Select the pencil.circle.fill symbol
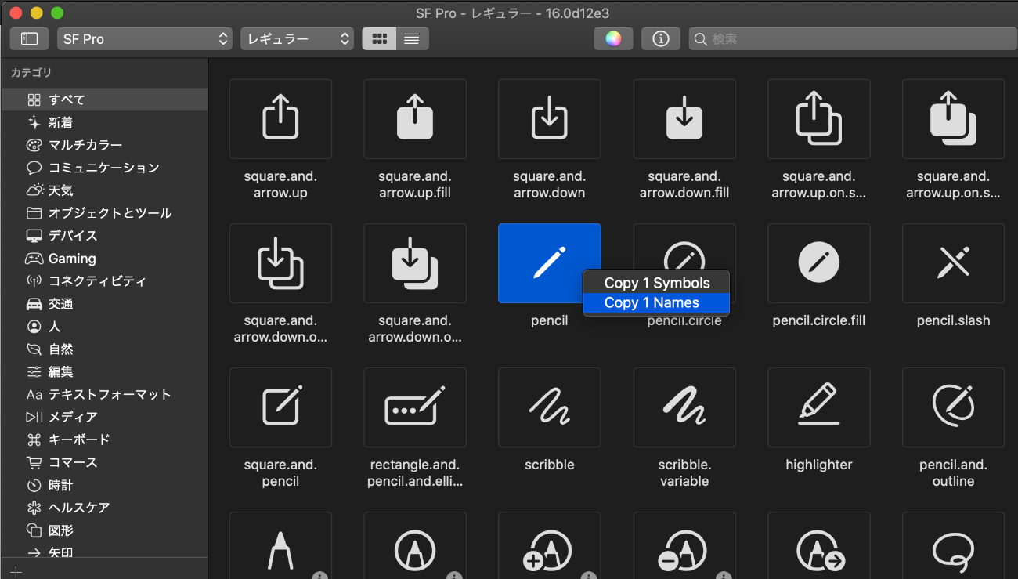 pyautogui.click(x=819, y=263)
